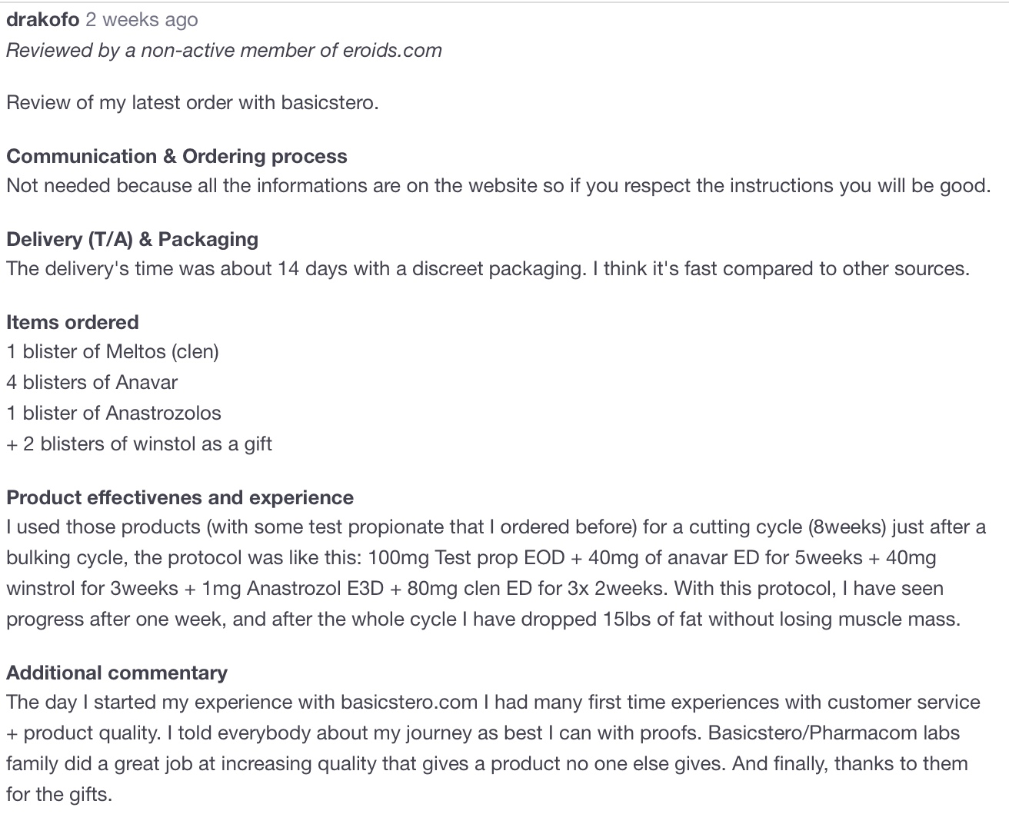Open the drakofo username profile
The height and width of the screenshot is (824, 1009).
(42, 20)
